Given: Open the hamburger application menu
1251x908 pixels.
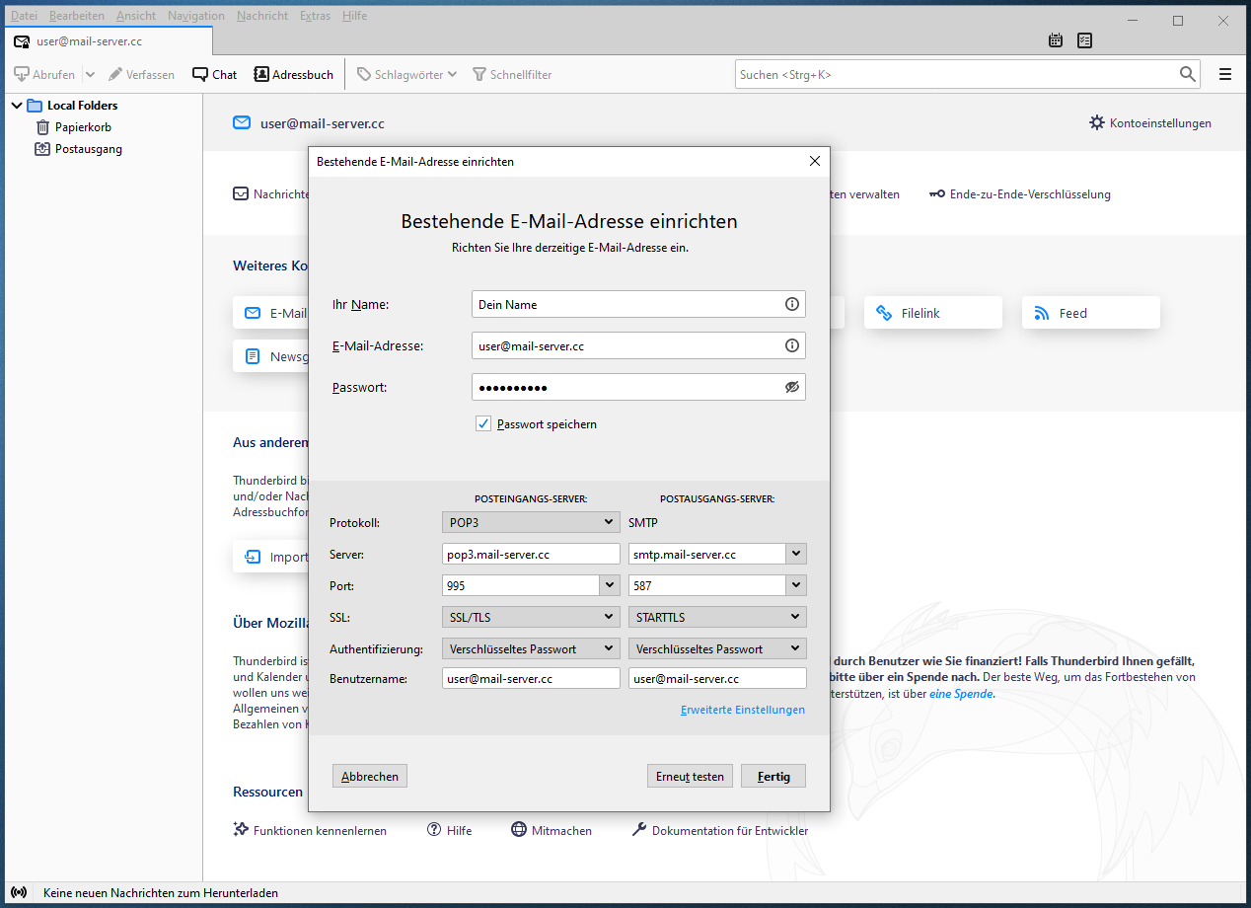Looking at the screenshot, I should [x=1225, y=74].
